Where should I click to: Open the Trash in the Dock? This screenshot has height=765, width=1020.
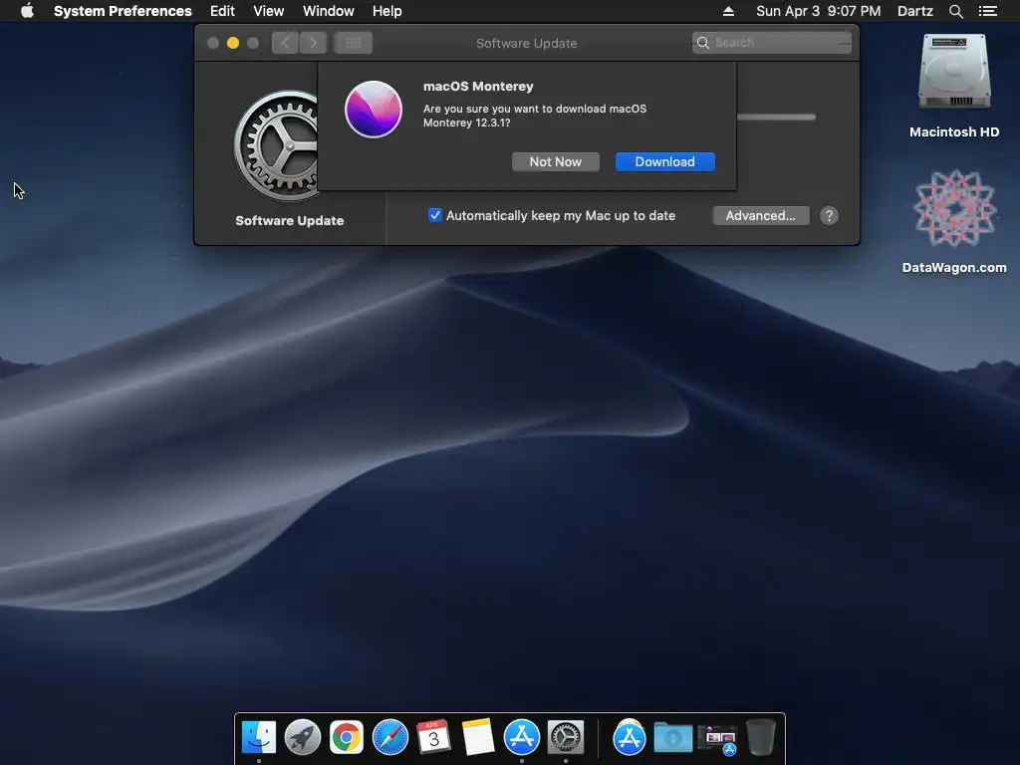point(760,738)
